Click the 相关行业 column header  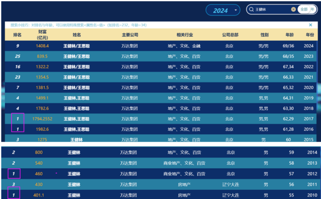[x=185, y=35]
